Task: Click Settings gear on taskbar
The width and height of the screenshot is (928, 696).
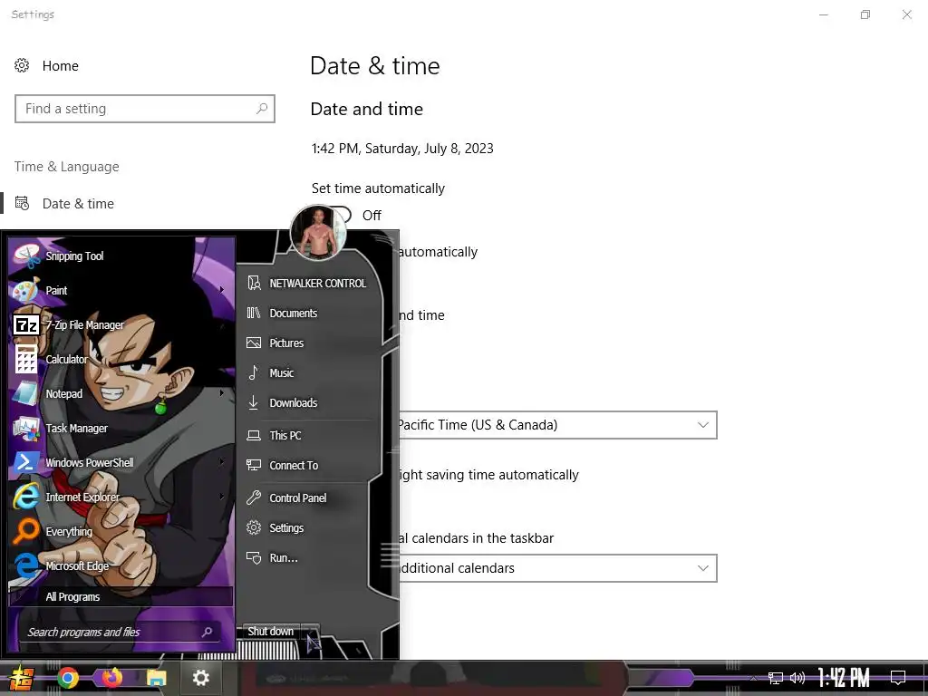Action: (201, 678)
